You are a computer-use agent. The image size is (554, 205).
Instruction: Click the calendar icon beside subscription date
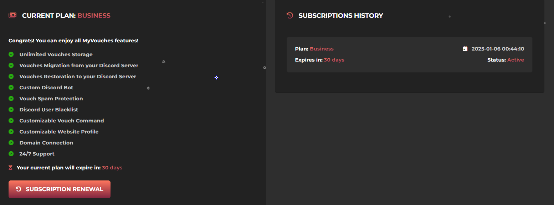pyautogui.click(x=465, y=49)
